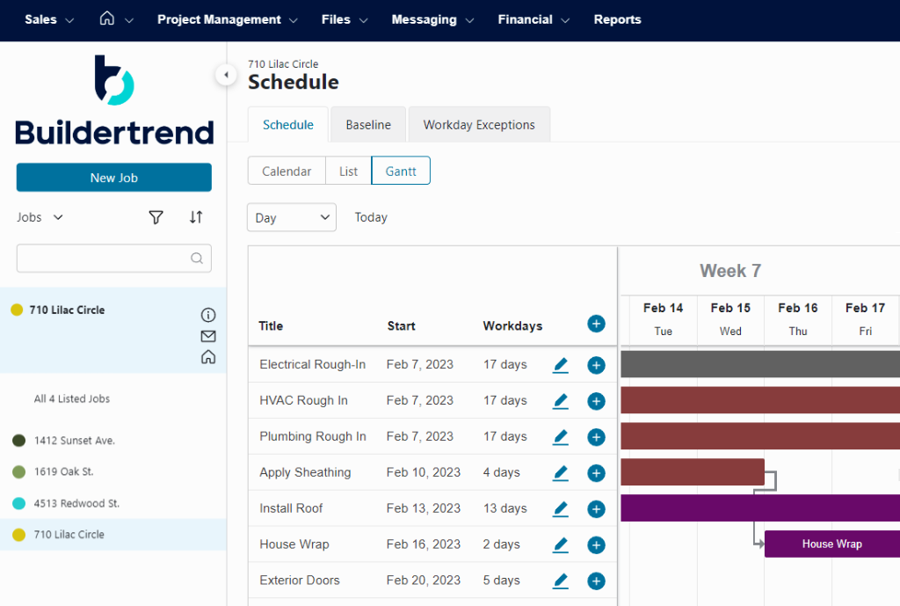The image size is (900, 606).
Task: Jump to Today in Gantt
Action: point(371,217)
